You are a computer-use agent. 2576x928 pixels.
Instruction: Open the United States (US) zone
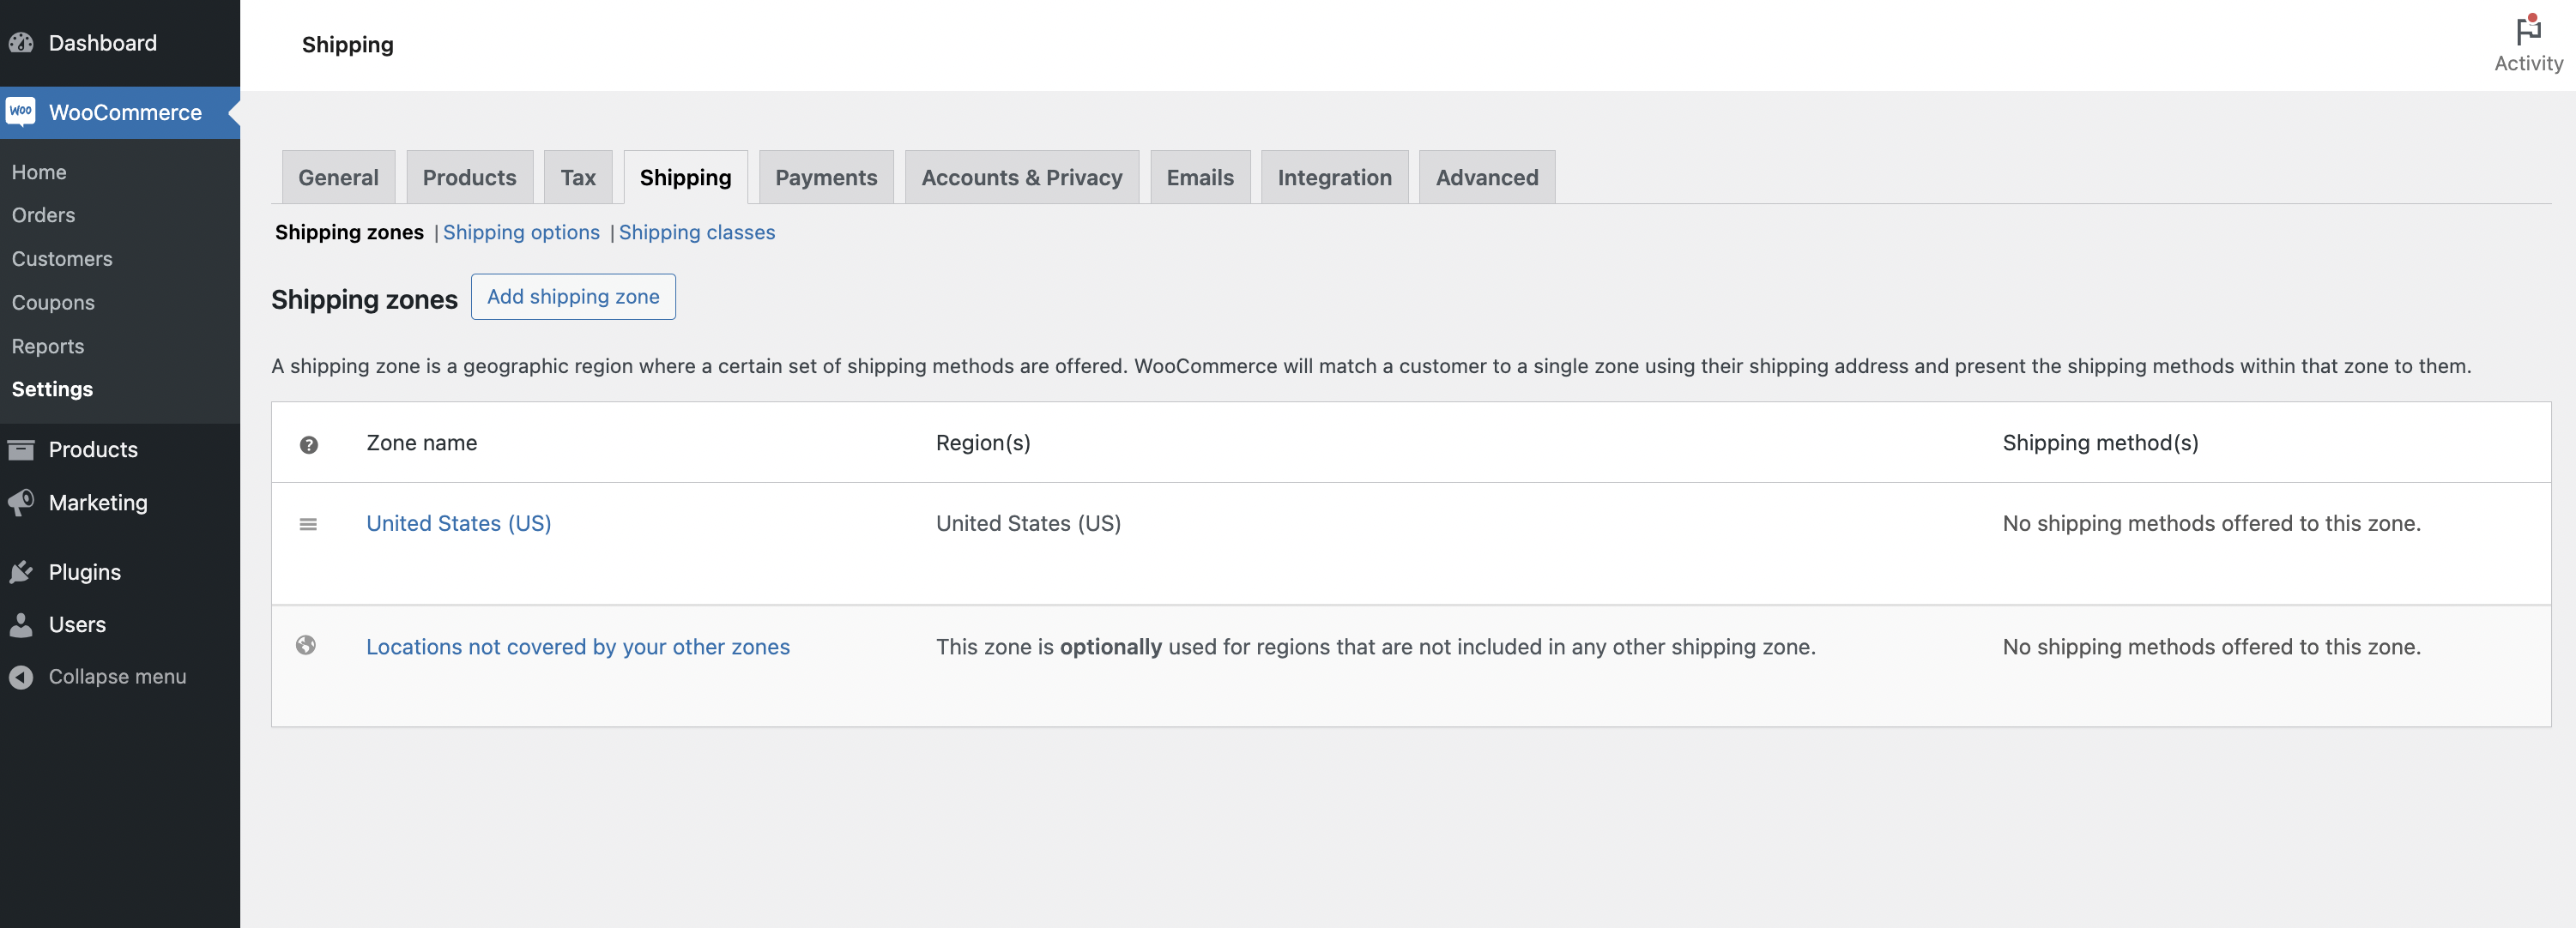(459, 523)
